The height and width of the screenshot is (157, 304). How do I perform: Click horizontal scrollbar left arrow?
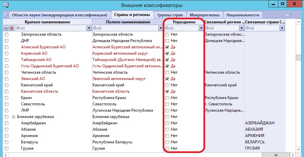click(6, 155)
